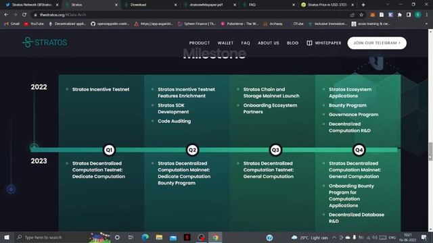The image size is (433, 243).
Task: Click the Governance Program milestone text
Action: tap(353, 115)
